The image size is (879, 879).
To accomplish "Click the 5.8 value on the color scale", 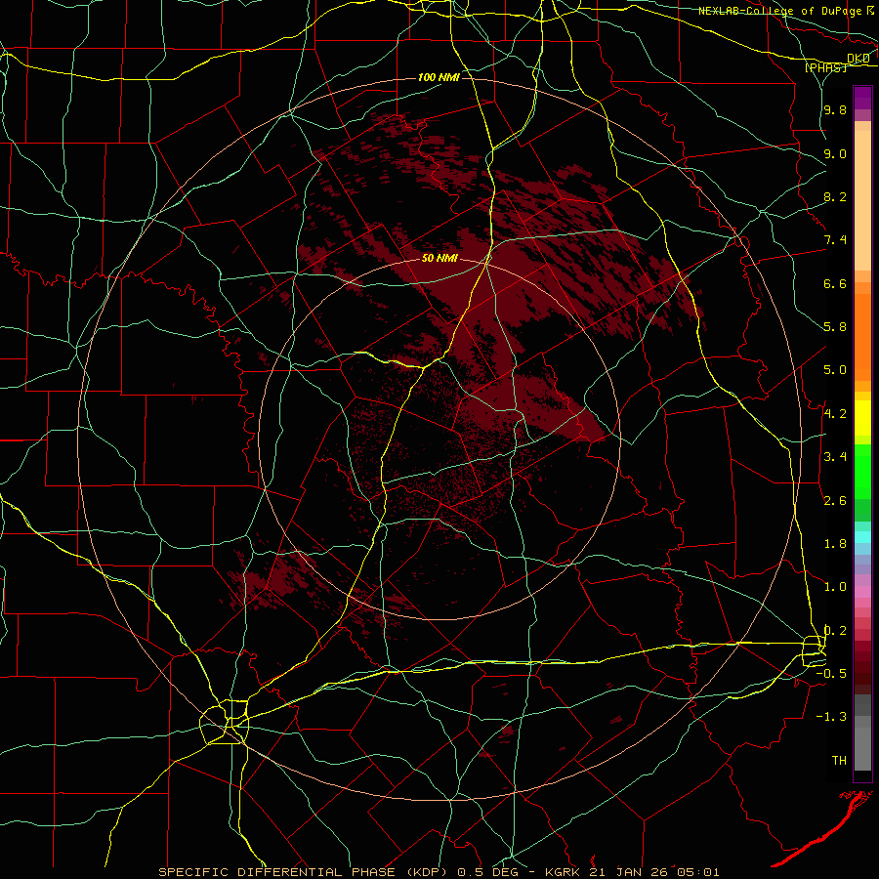I will (835, 327).
